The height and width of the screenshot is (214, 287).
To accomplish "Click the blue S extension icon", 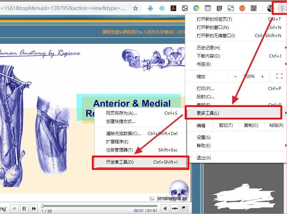I will pos(231,8).
